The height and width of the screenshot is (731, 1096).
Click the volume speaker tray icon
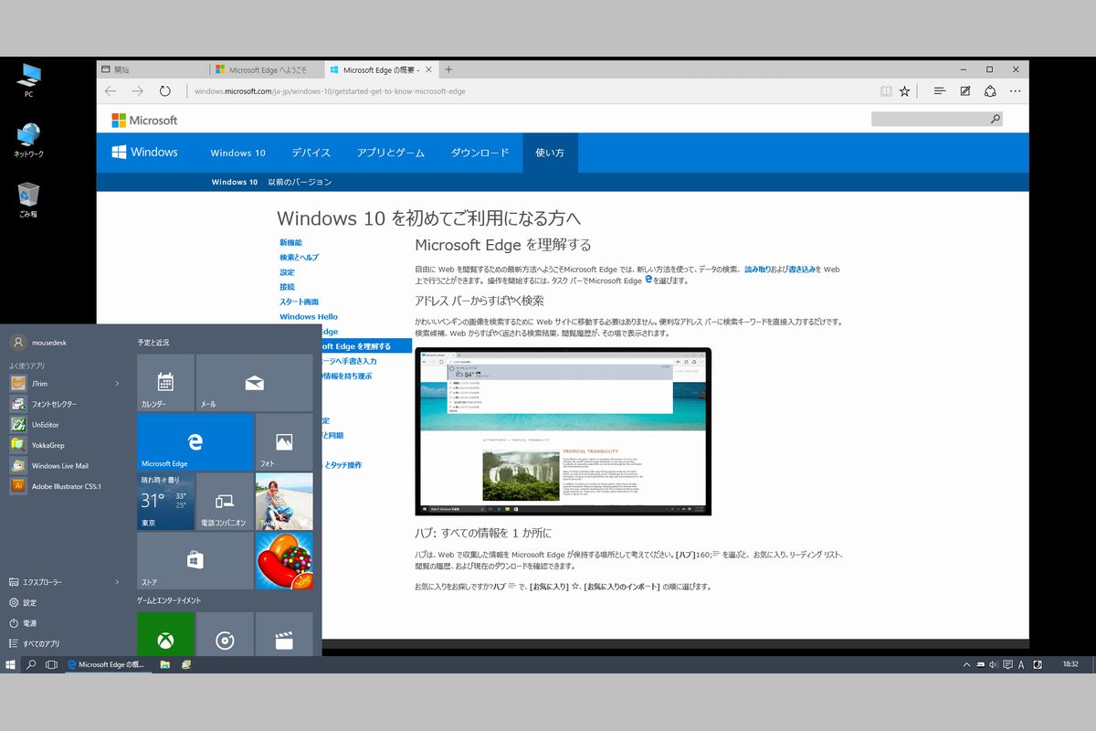(x=993, y=664)
